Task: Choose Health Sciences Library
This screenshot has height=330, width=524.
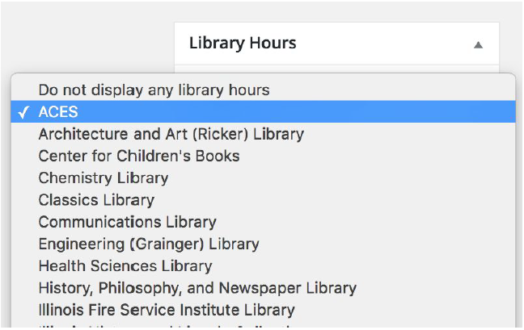Action: click(125, 265)
